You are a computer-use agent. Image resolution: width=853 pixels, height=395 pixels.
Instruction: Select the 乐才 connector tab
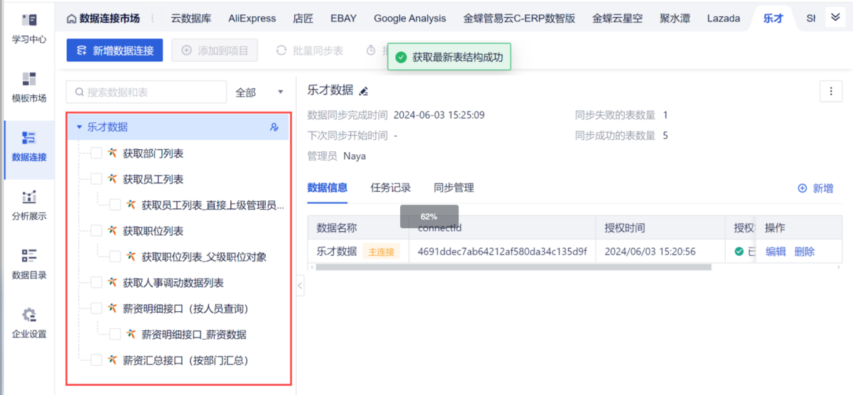coord(773,18)
